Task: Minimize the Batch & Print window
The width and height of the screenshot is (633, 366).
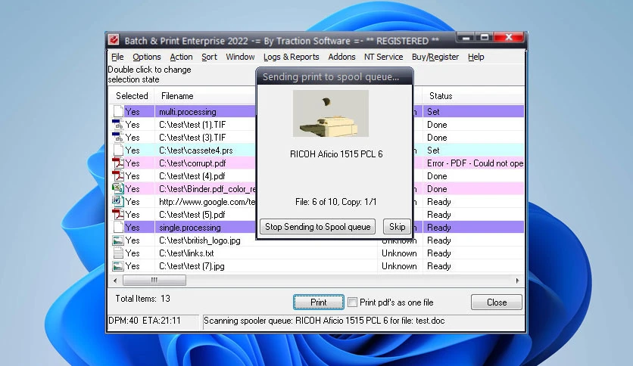Action: (466, 38)
